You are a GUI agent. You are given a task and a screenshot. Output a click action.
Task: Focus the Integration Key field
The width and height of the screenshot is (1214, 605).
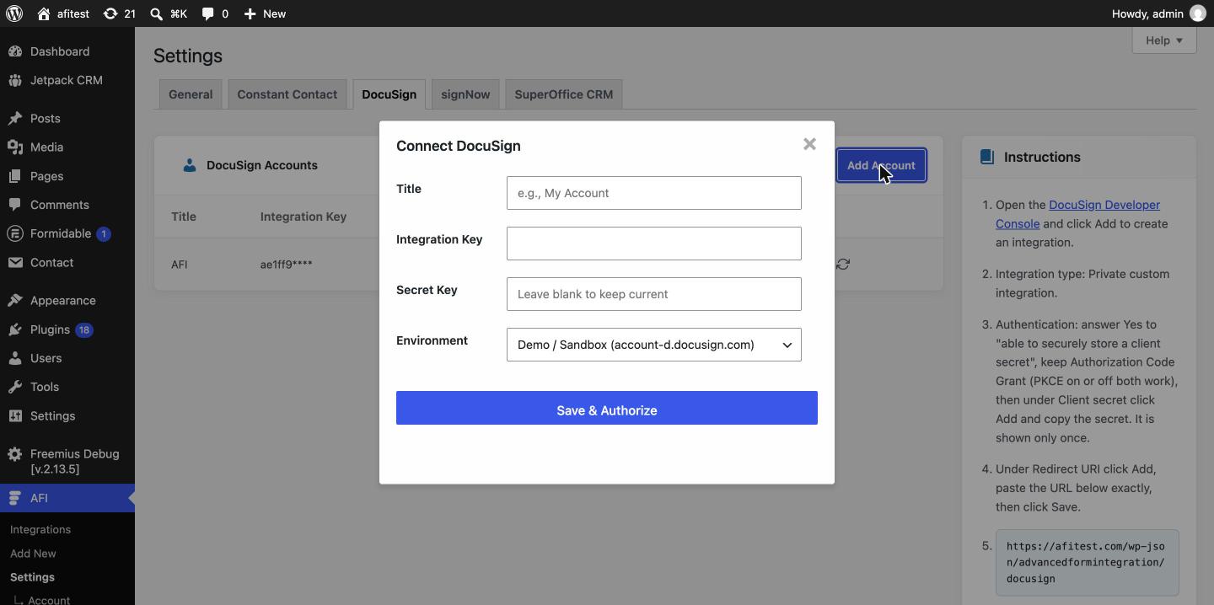(x=654, y=244)
